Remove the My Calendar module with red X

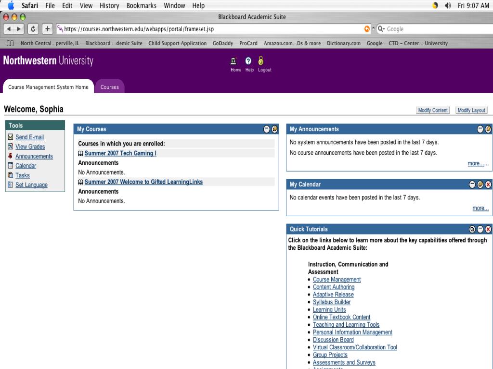[x=488, y=184]
